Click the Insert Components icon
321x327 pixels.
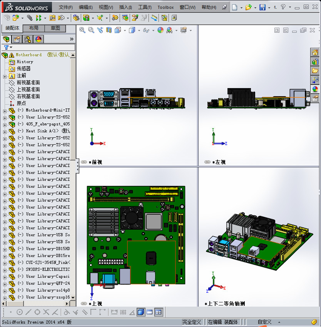point(15,18)
